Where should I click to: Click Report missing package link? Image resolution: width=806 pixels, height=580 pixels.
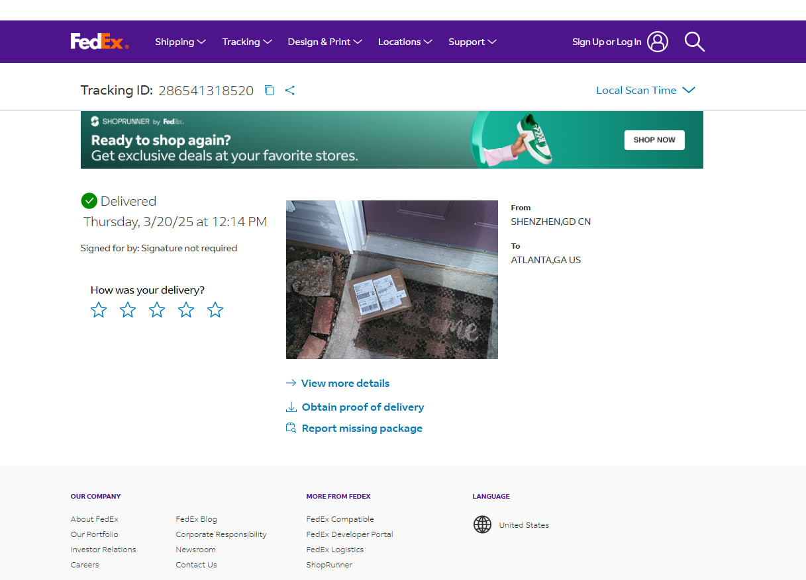(362, 429)
